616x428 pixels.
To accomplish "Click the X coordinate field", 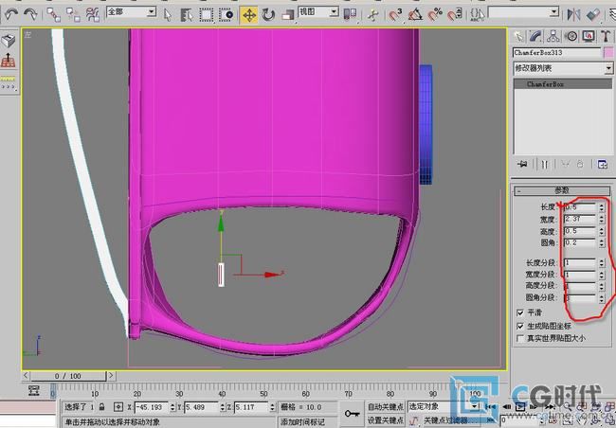I will click(152, 407).
